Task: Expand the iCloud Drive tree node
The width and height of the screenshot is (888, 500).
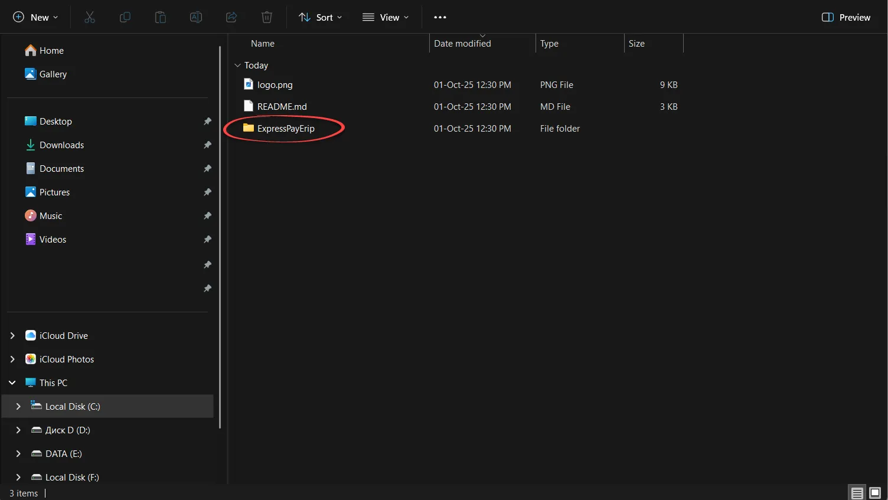Action: pyautogui.click(x=12, y=335)
